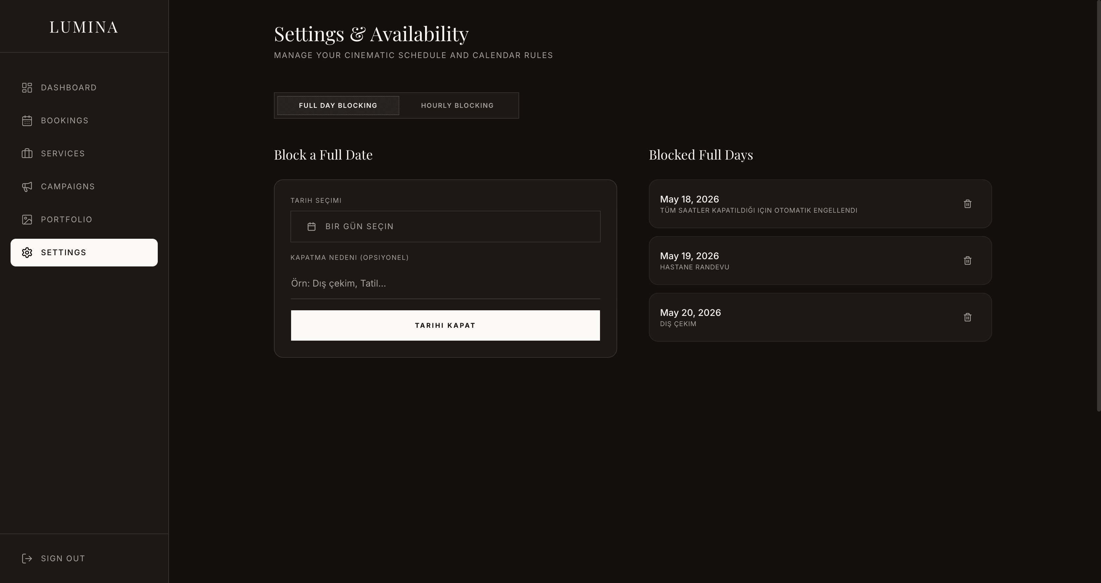Click the Tarihi Kapat button
The width and height of the screenshot is (1101, 583).
pyautogui.click(x=445, y=325)
